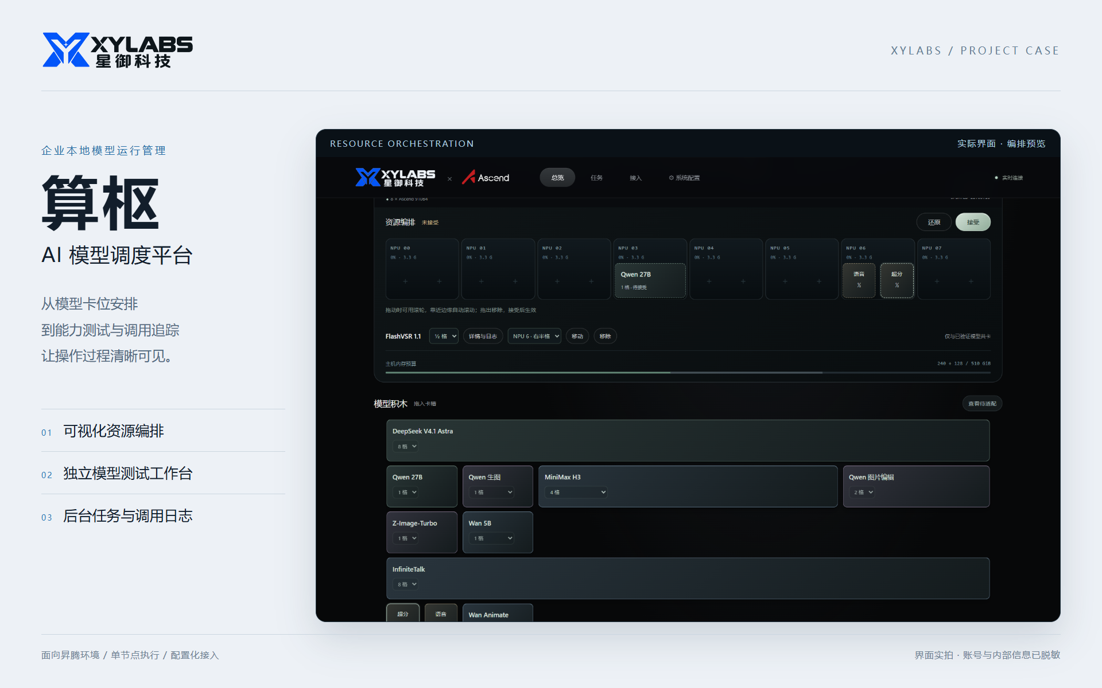Viewport: 1102px width, 688px height.
Task: Click the 接受 button to accept the arrangement
Action: coord(973,222)
